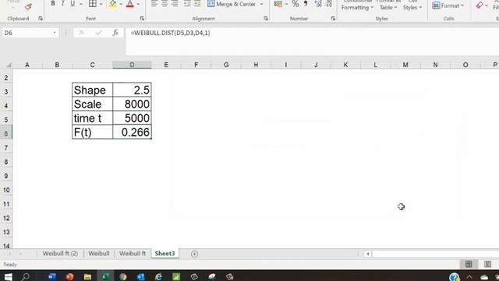Click the horizontal scrollbar left arrow
Viewport: 499px width, 281px height.
(367, 254)
